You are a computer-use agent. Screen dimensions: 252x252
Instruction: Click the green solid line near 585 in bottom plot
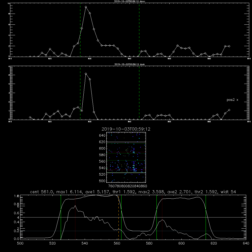pos(156,217)
